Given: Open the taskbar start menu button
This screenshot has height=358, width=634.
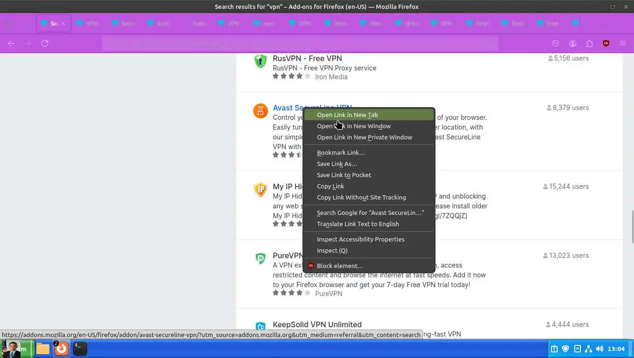Looking at the screenshot, I should [x=17, y=349].
